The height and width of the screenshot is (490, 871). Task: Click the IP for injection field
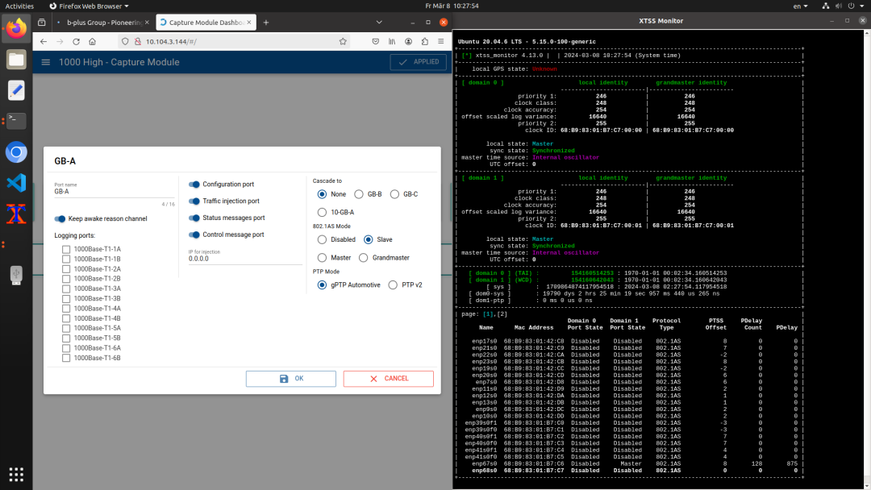(x=240, y=259)
